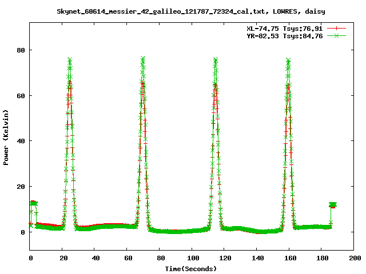Click the third peak top near 115 seconds
The image size is (366, 274).
click(216, 59)
